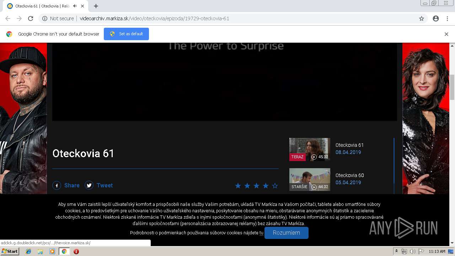Viewport: 455px width, 256px height.
Task: Click date 08.04.2019
Action: pos(348,152)
